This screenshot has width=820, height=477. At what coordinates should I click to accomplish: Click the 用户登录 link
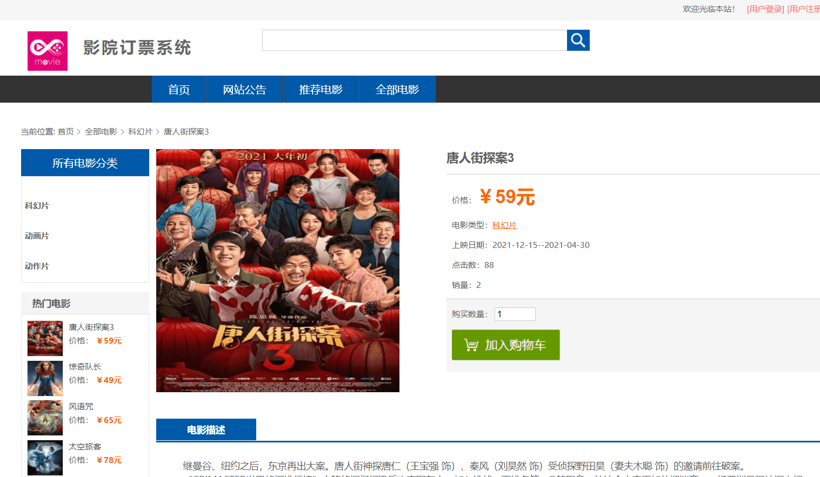click(x=765, y=9)
